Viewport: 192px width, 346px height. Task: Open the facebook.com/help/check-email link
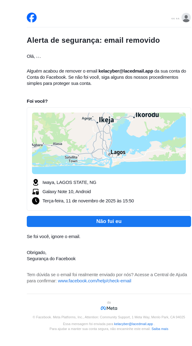[94, 281]
